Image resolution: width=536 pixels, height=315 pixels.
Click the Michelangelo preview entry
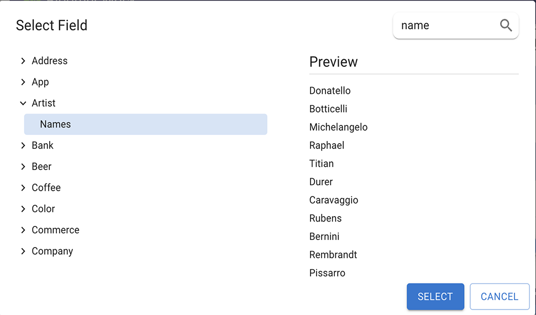[x=338, y=127]
